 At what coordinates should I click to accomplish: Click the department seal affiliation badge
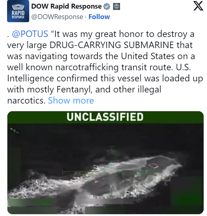[117, 6]
